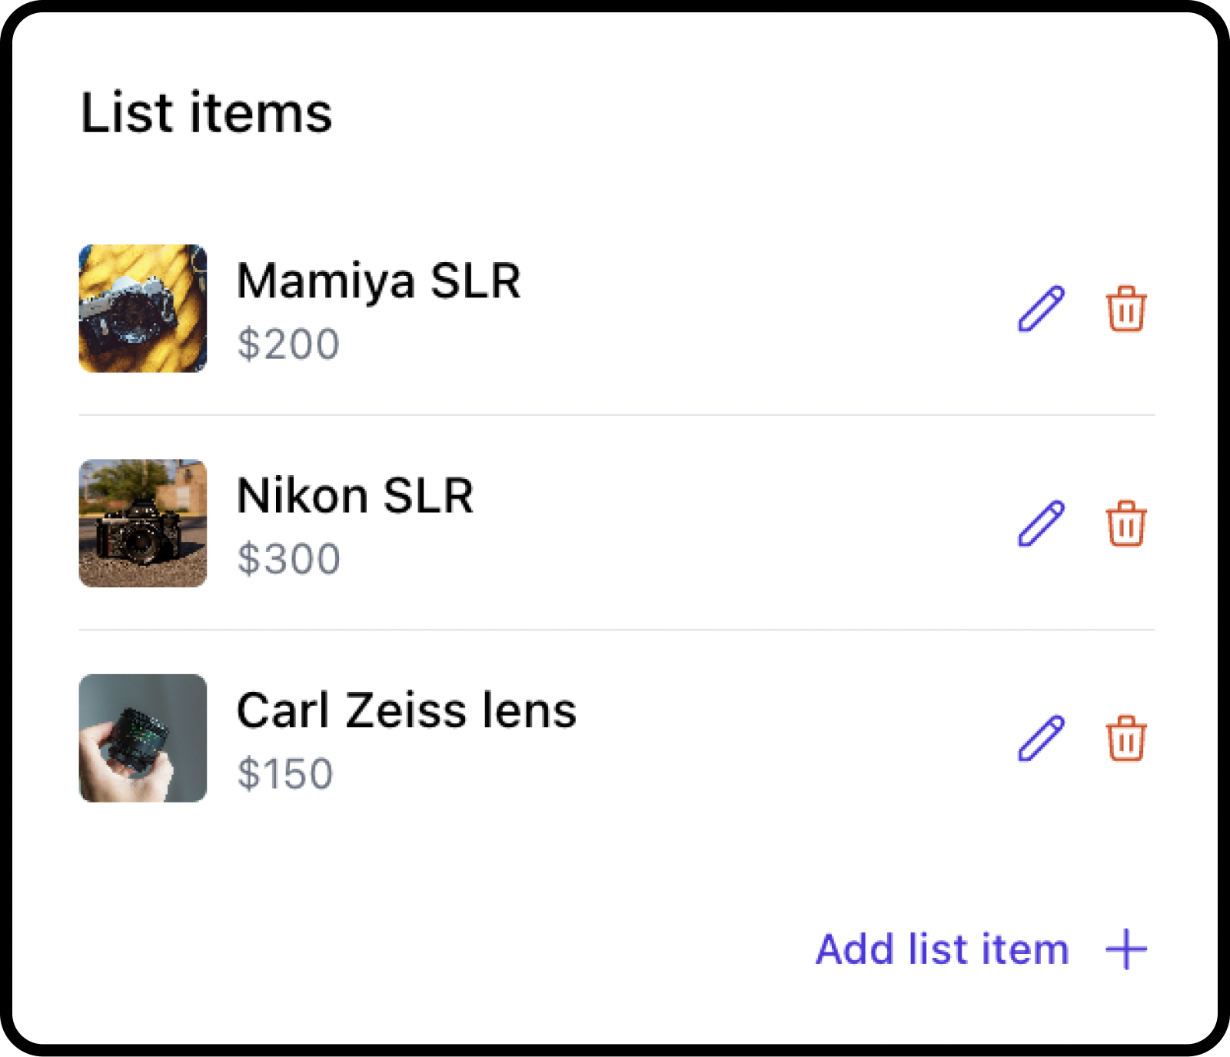The height and width of the screenshot is (1057, 1230).
Task: Select the Mamiya SLR title text
Action: click(378, 281)
